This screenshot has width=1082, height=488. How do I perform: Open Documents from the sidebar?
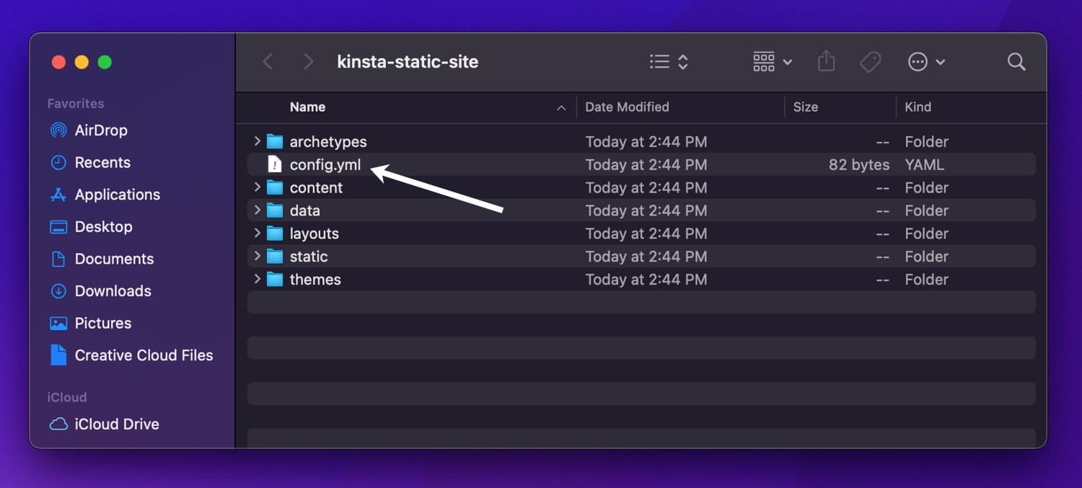point(114,259)
